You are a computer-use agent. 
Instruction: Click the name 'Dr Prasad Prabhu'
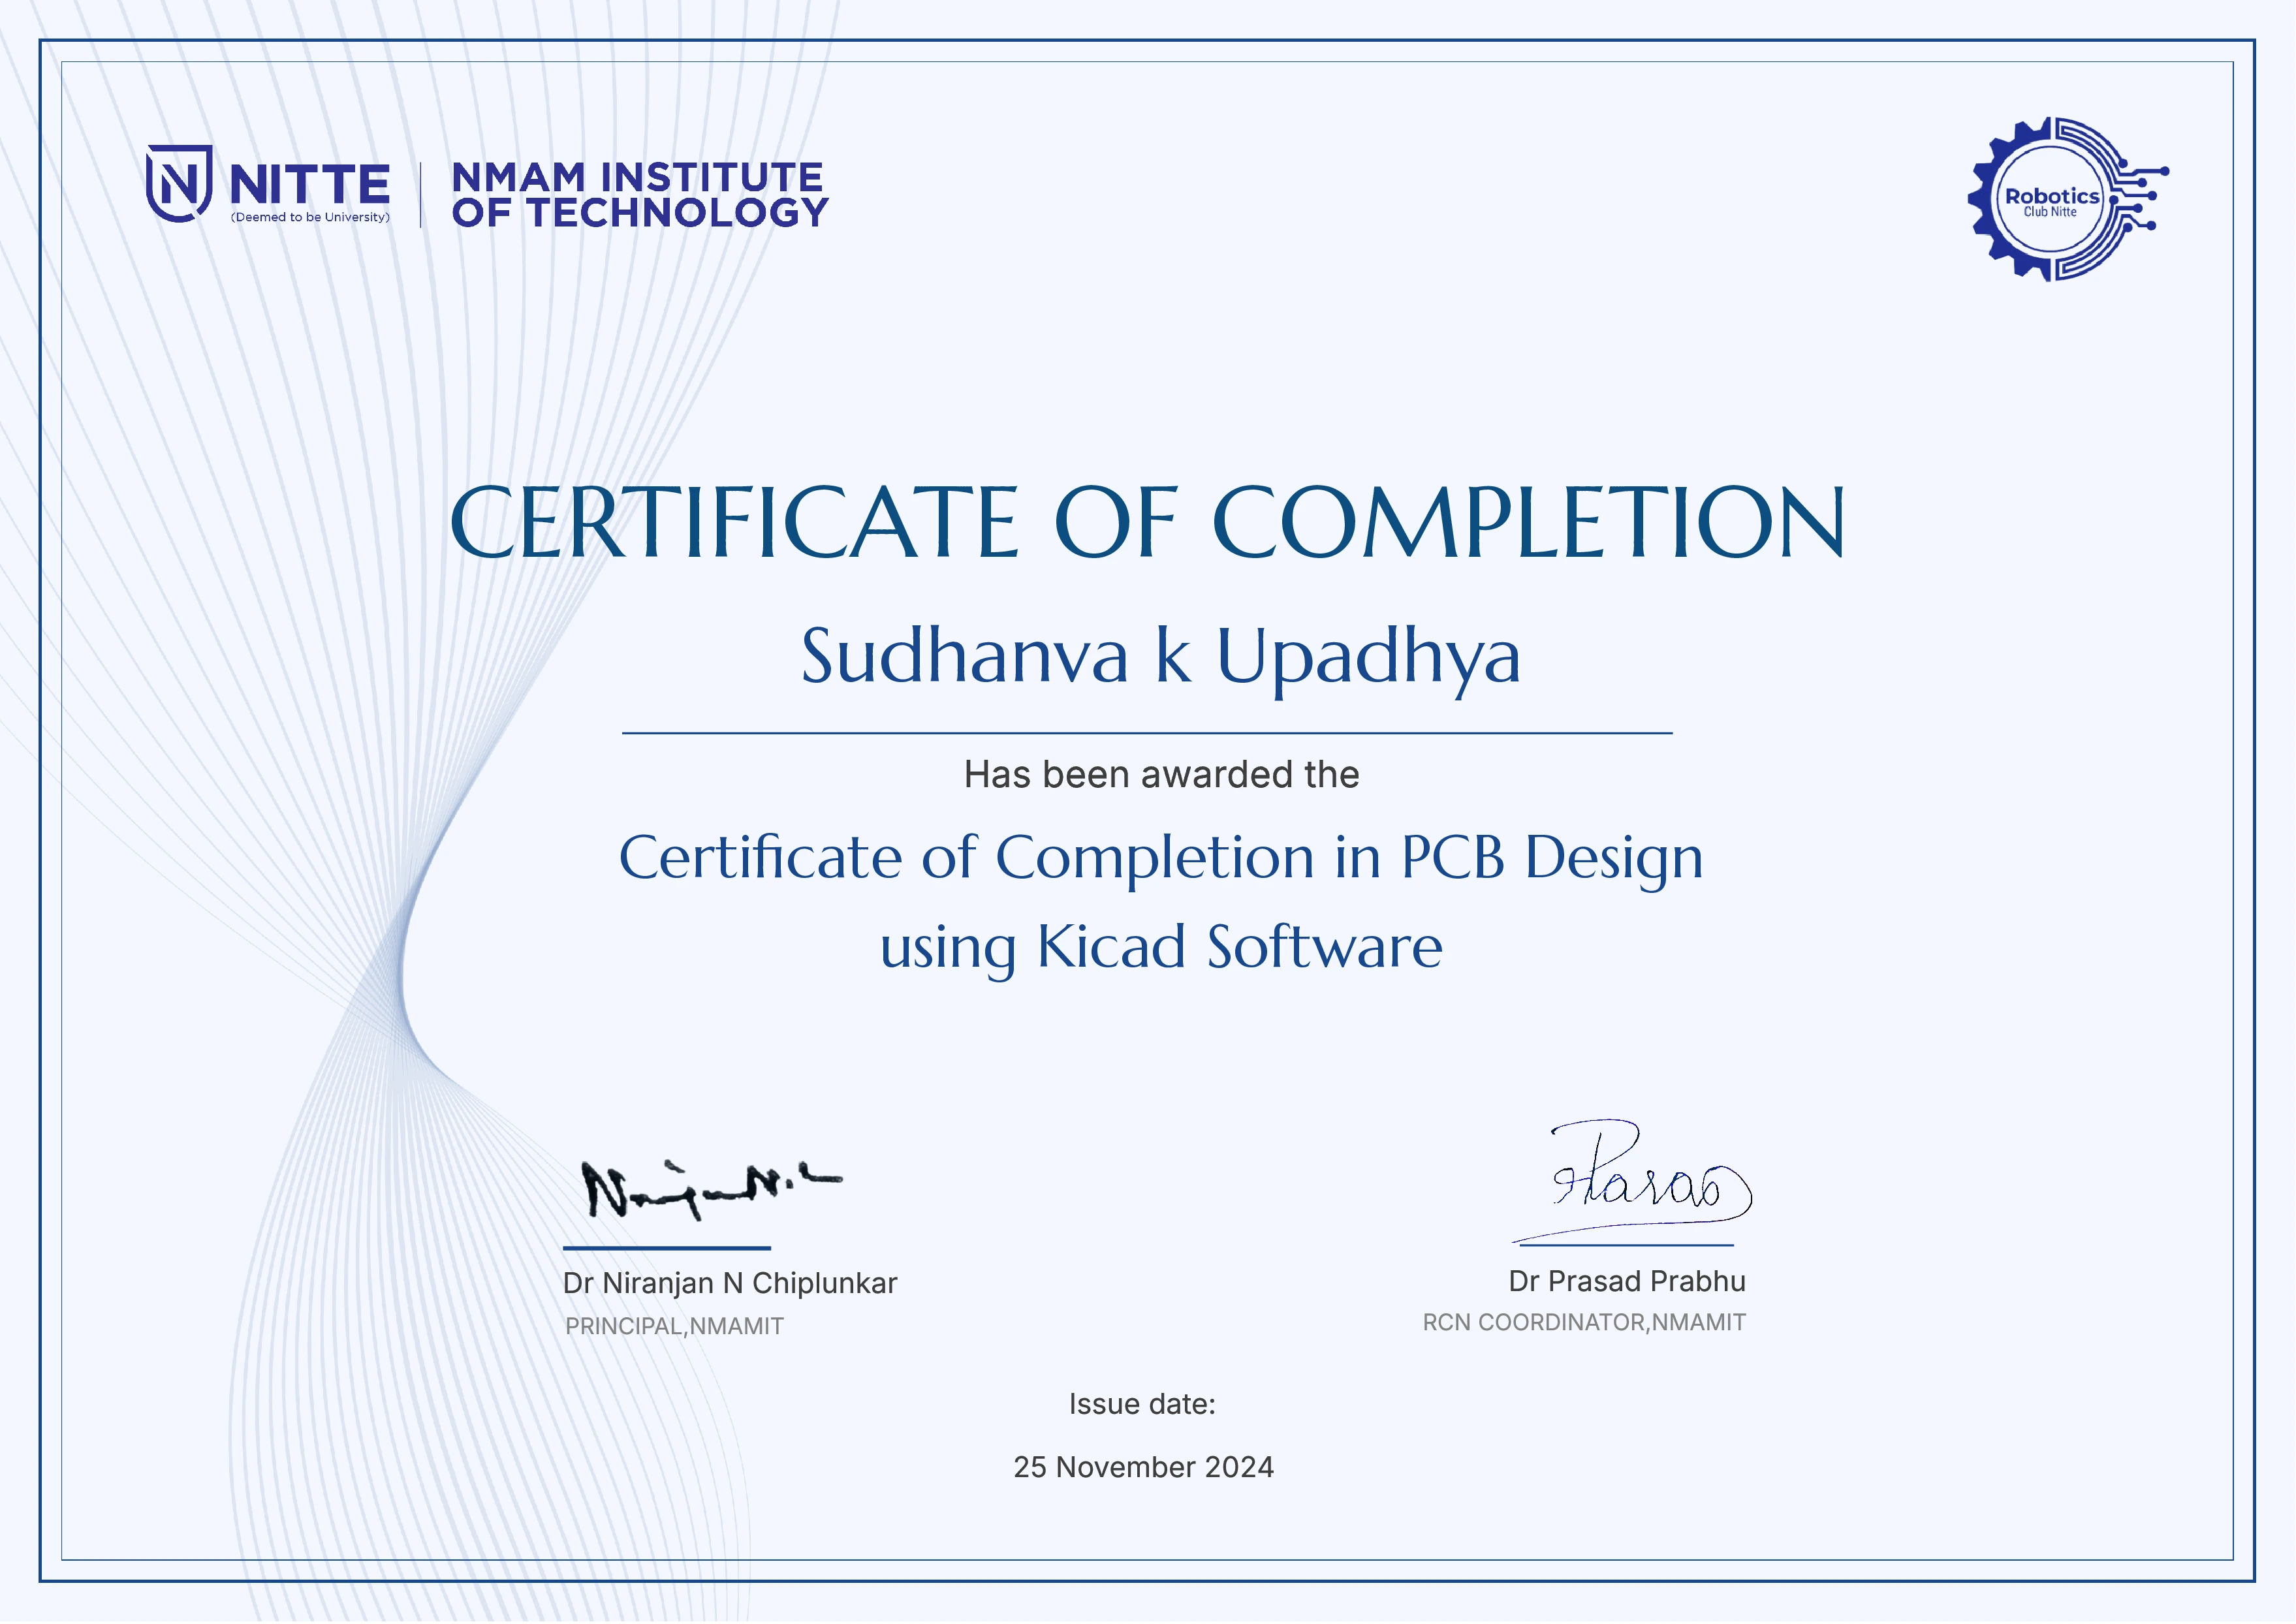click(1627, 1282)
